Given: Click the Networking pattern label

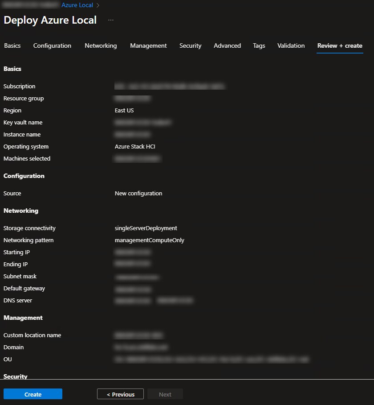Looking at the screenshot, I should (28, 240).
